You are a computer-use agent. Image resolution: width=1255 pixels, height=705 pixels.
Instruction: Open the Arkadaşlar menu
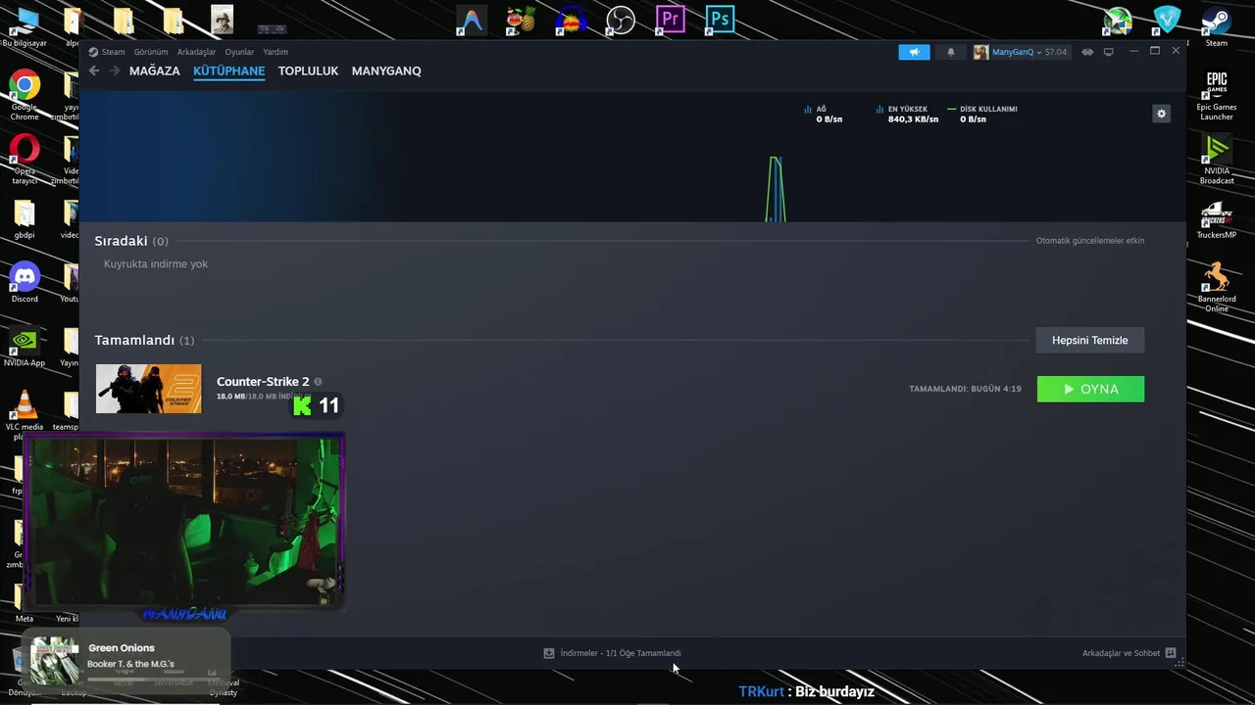196,52
